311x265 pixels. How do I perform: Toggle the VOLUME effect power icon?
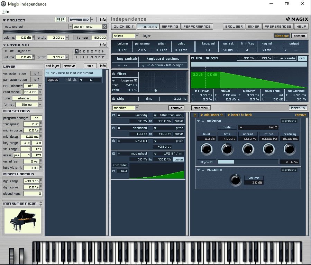click(203, 170)
